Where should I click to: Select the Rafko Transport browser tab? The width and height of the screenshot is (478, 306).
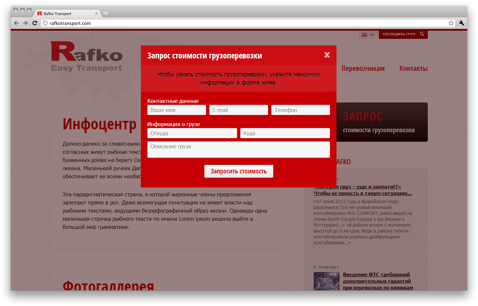tap(67, 13)
